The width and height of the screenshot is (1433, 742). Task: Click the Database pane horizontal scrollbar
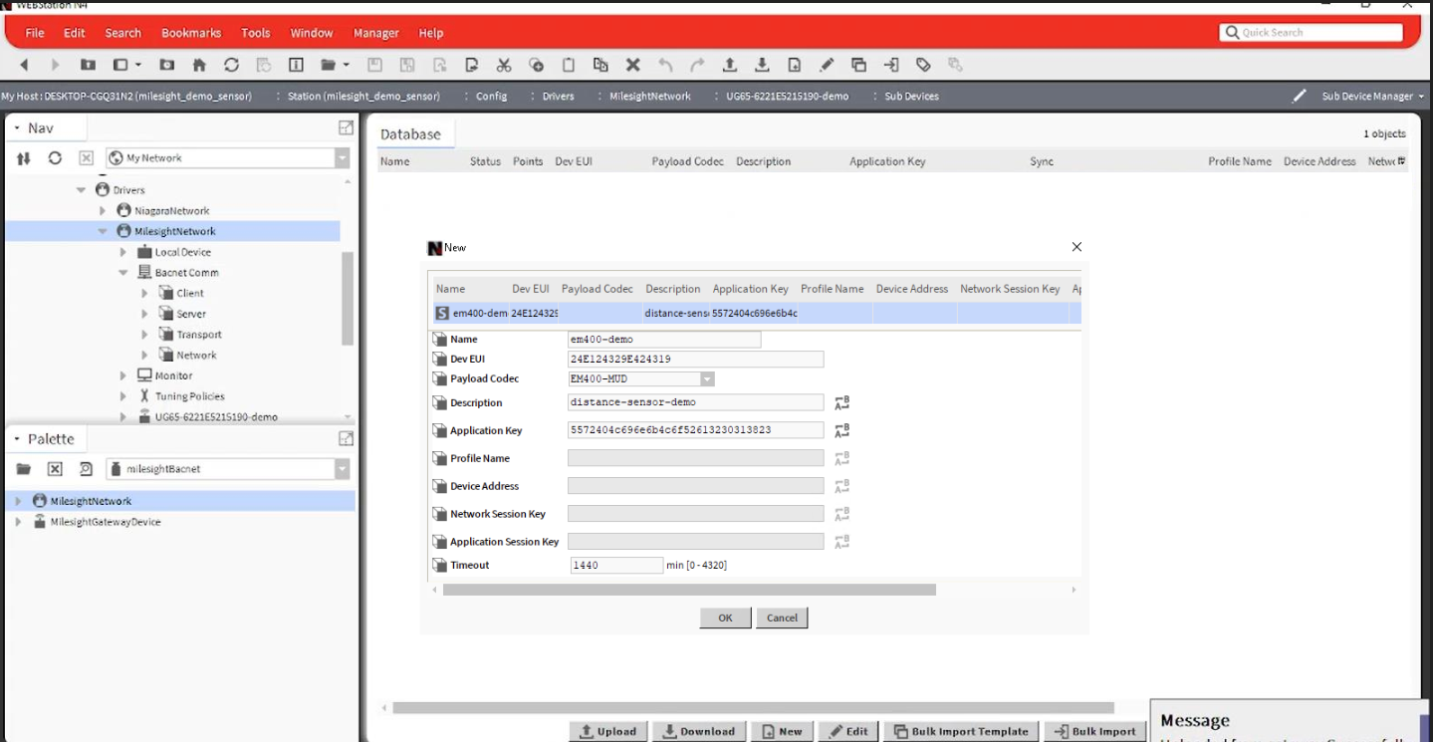[x=753, y=708]
